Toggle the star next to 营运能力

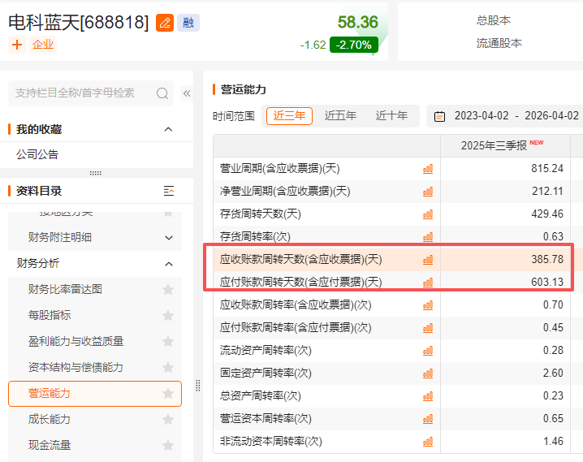[x=168, y=394]
